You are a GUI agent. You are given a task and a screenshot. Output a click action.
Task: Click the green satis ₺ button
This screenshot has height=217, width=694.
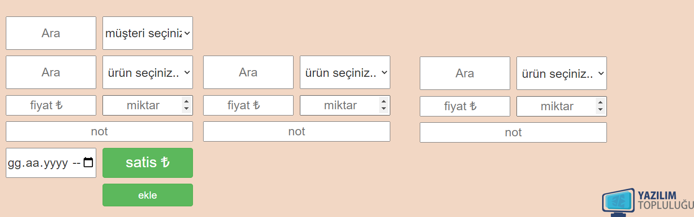(x=148, y=163)
